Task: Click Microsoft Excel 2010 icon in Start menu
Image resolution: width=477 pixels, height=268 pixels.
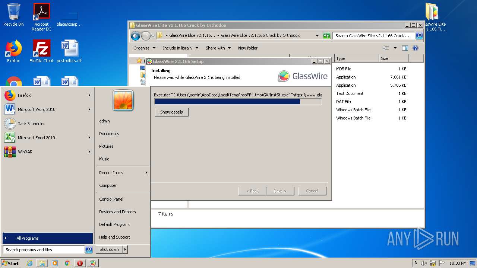Action: pos(10,138)
